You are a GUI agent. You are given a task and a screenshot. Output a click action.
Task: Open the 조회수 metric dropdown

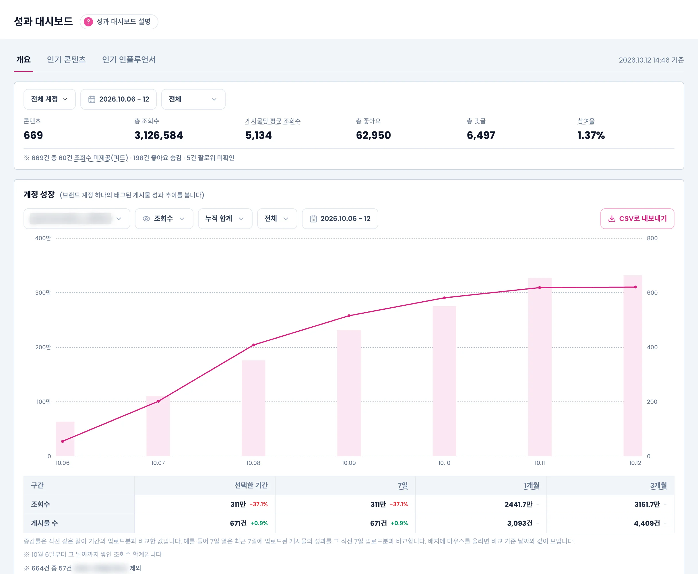tap(164, 219)
